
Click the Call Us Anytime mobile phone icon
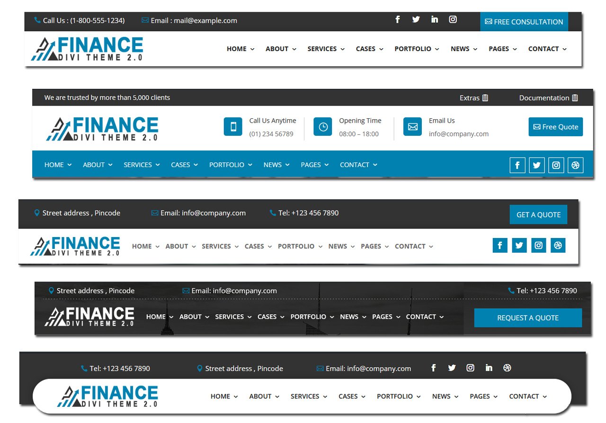(233, 127)
